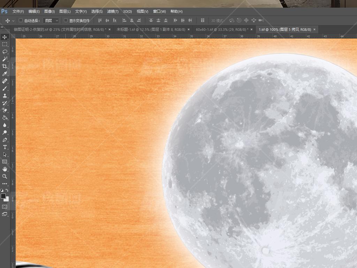Open the 图层 auto-select dropdown
Screen dimensions: 357x268
click(51, 21)
